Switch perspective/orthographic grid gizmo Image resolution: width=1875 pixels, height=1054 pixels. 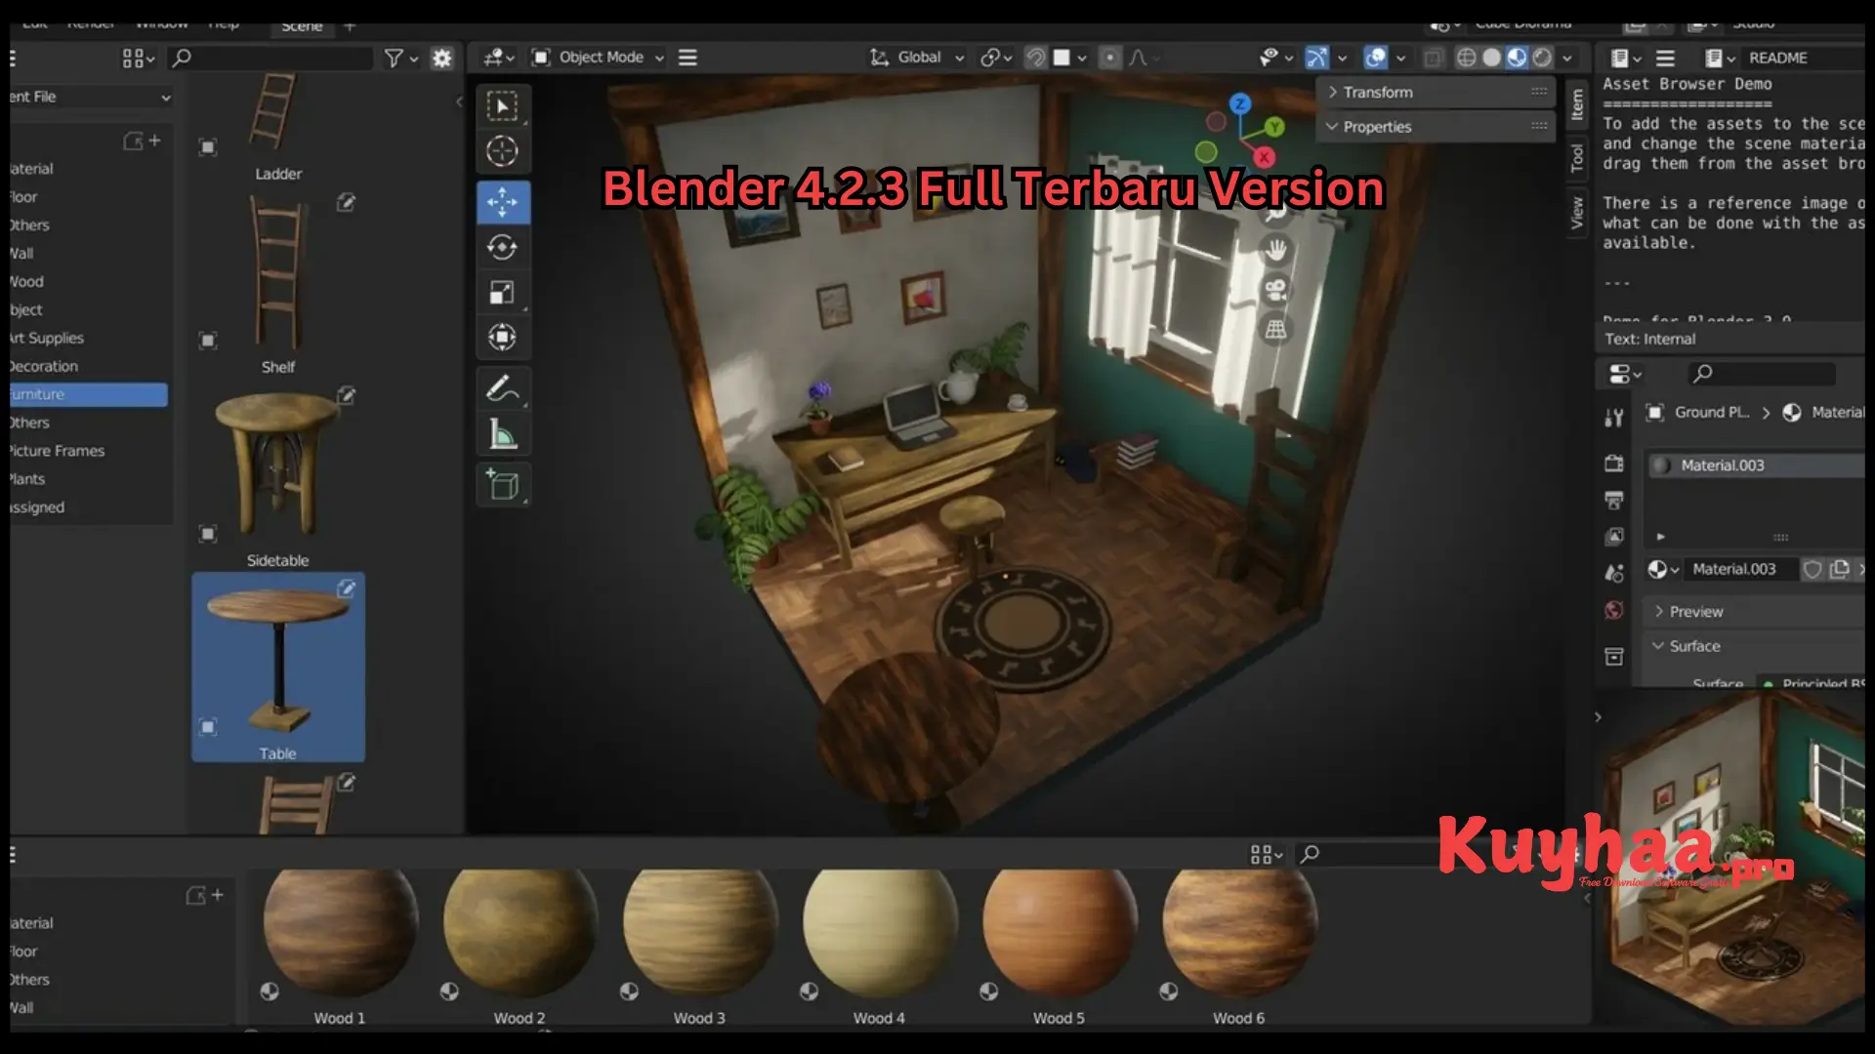point(1275,329)
